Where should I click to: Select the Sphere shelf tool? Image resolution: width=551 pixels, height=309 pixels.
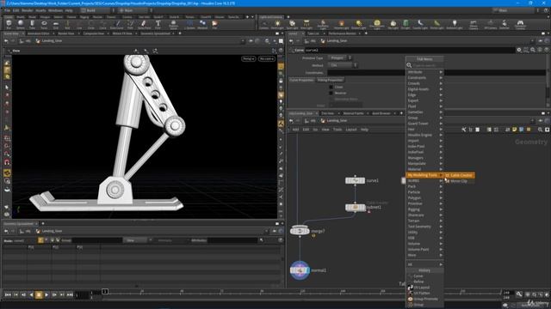21,24
